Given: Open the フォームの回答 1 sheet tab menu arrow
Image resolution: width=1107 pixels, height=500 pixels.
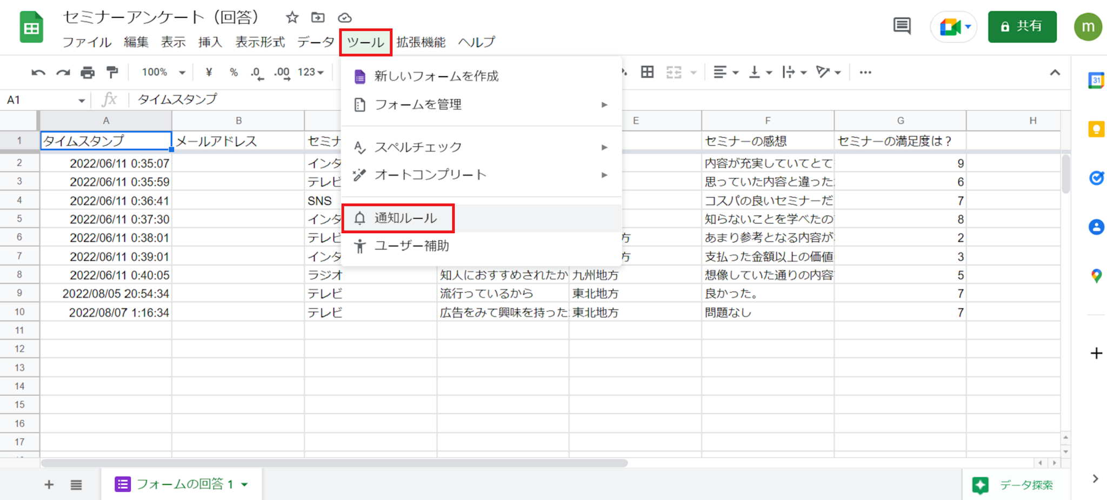Looking at the screenshot, I should 245,484.
